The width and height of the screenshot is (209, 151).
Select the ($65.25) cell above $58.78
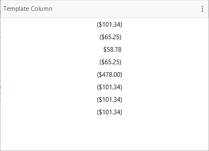(110, 37)
